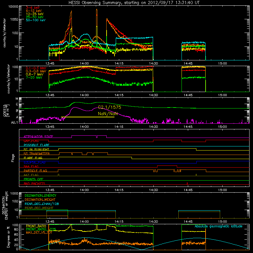Click the REAR_DEC_CHAN/128 legend label

(x=42, y=204)
